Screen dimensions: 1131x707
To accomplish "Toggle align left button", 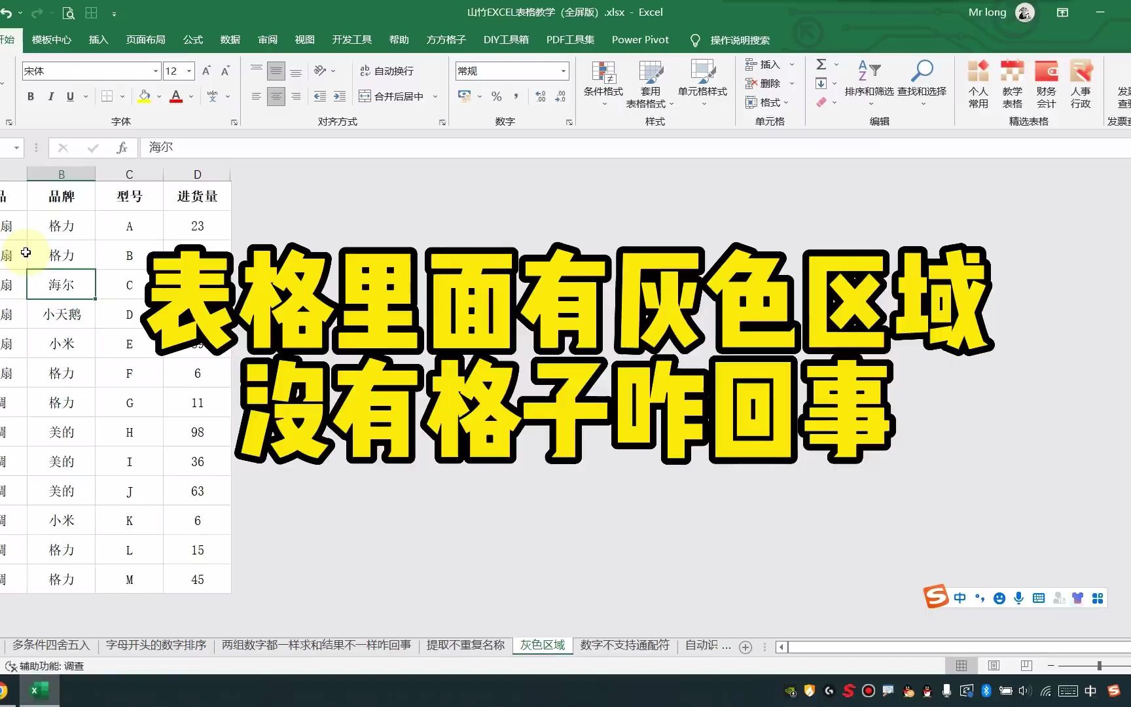I will coord(257,96).
